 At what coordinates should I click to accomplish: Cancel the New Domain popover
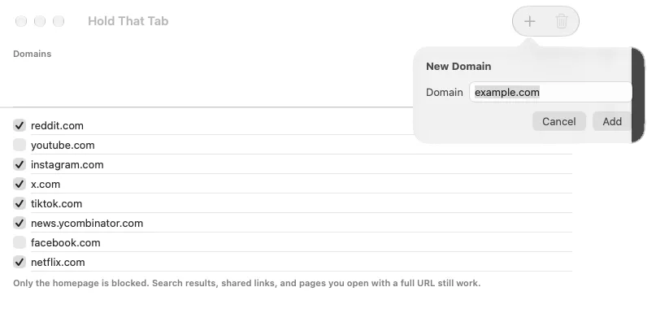(x=559, y=122)
